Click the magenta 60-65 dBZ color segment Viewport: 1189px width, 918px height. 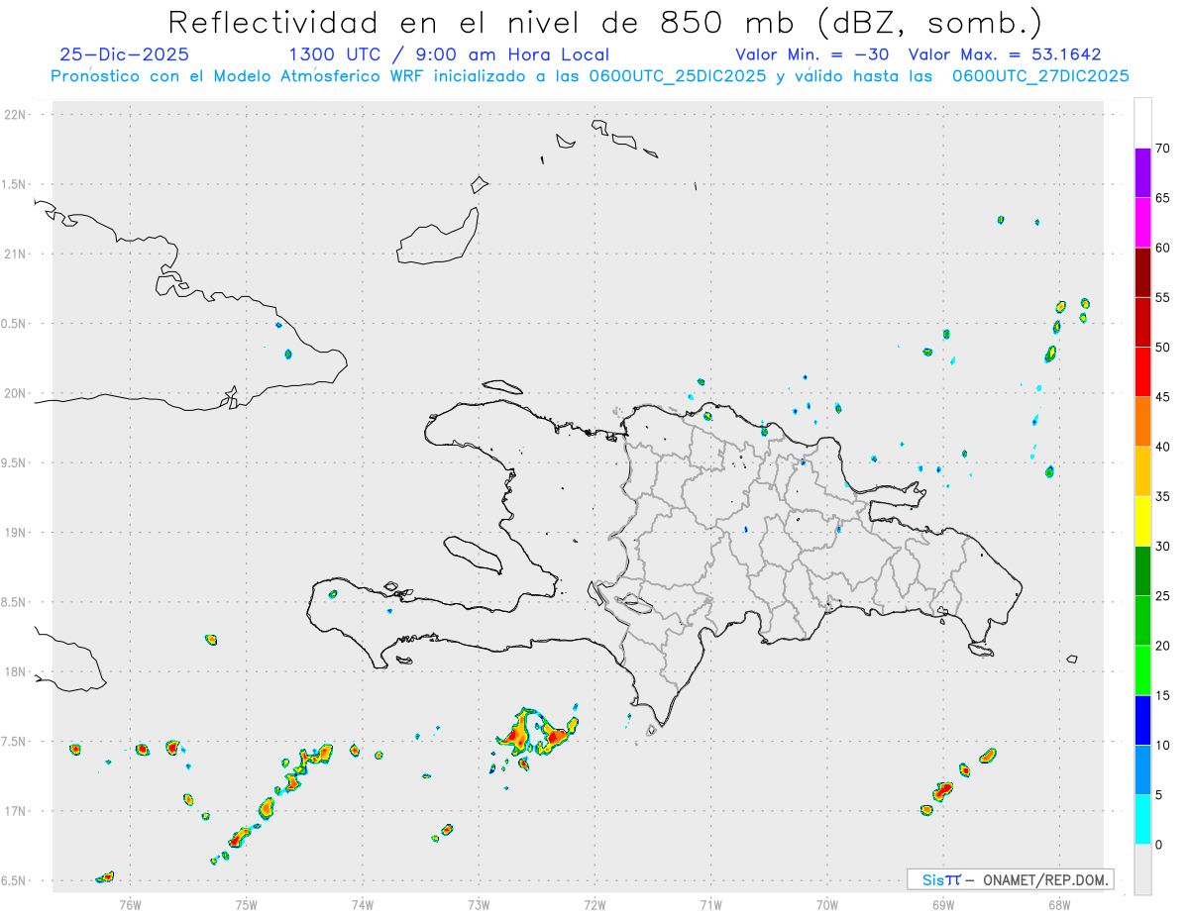tap(1142, 223)
